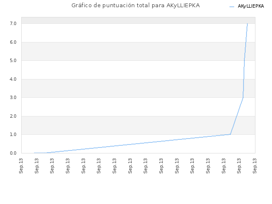Click the 5.0 y-axis label
This screenshot has width=272, height=204.
click(13, 60)
